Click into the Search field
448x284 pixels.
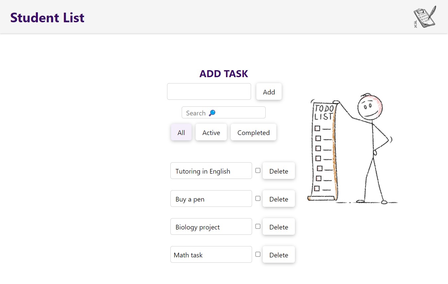(x=224, y=112)
